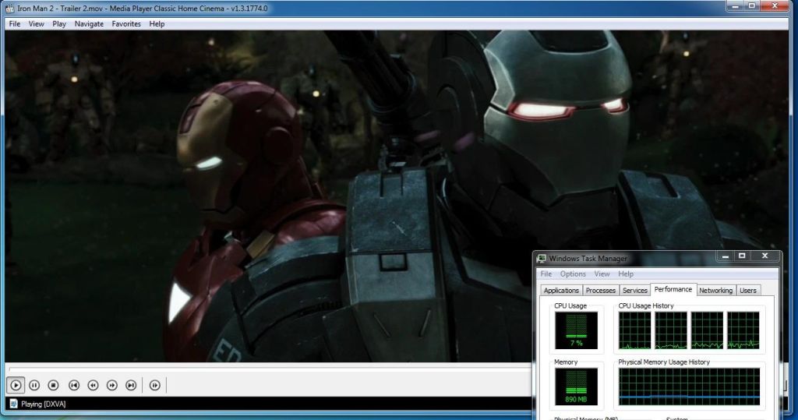The image size is (798, 420).
Task: Switch to the Networking tab in Task Manager
Action: (x=715, y=290)
